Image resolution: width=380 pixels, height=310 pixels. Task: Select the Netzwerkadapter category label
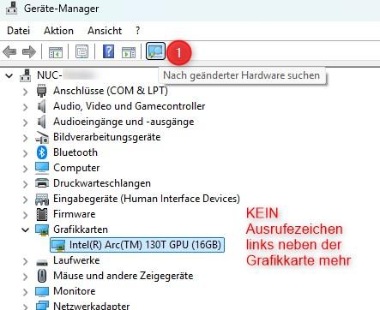pyautogui.click(x=92, y=306)
